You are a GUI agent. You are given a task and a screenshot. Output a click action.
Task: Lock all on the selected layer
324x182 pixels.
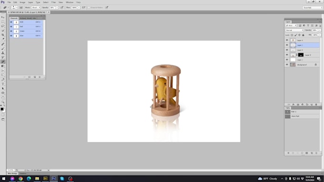303,35
